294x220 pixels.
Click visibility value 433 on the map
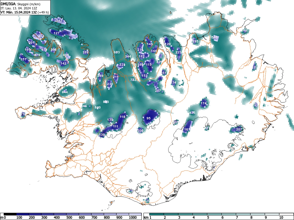[x=192, y=113]
